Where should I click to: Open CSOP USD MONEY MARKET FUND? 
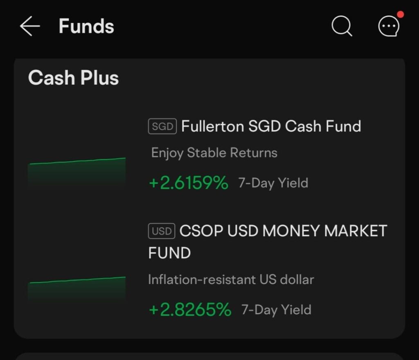(x=268, y=241)
